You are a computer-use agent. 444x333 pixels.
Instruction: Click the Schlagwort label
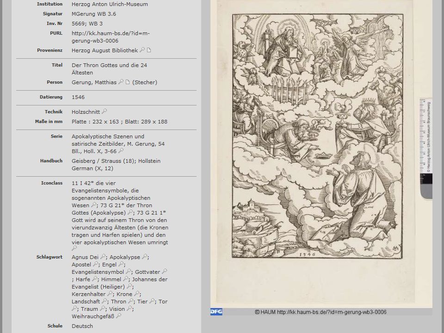pos(49,257)
